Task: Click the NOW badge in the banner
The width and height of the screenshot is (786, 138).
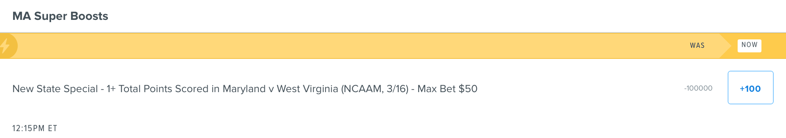Action: click(x=749, y=45)
